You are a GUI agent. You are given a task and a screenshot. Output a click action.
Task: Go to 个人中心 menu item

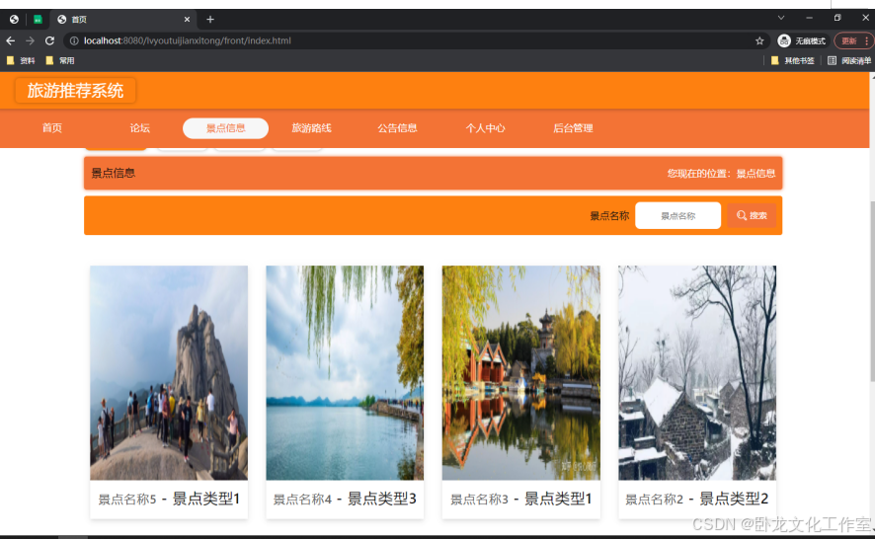click(486, 128)
